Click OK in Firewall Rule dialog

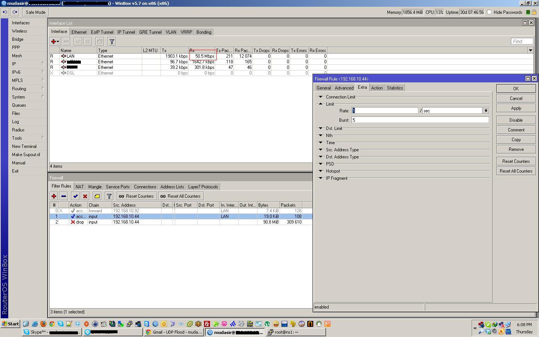coord(516,89)
